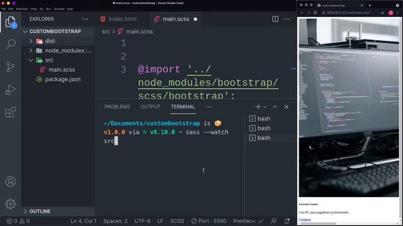The image size is (403, 226).
Task: Change encoding via UTF-8
Action: 142,221
